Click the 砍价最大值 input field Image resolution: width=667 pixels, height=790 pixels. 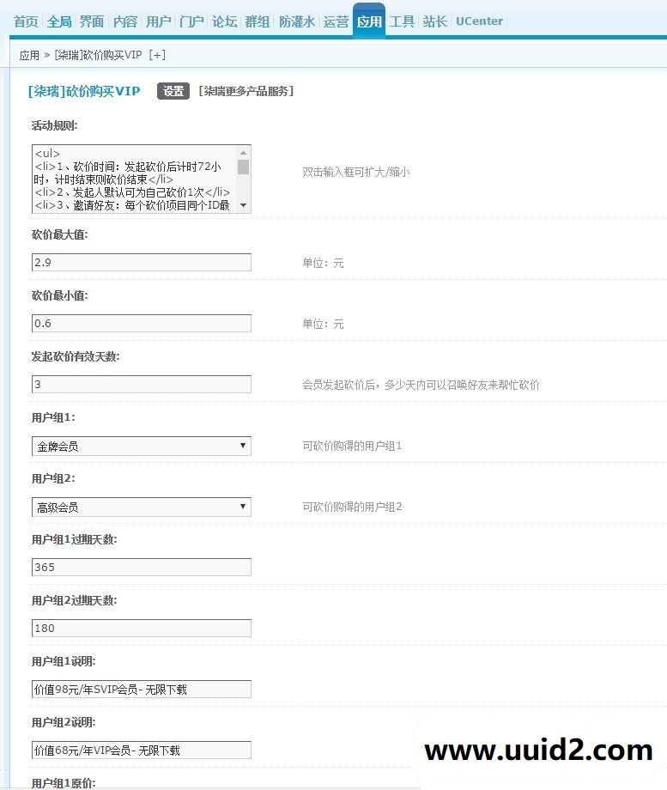[x=141, y=263]
